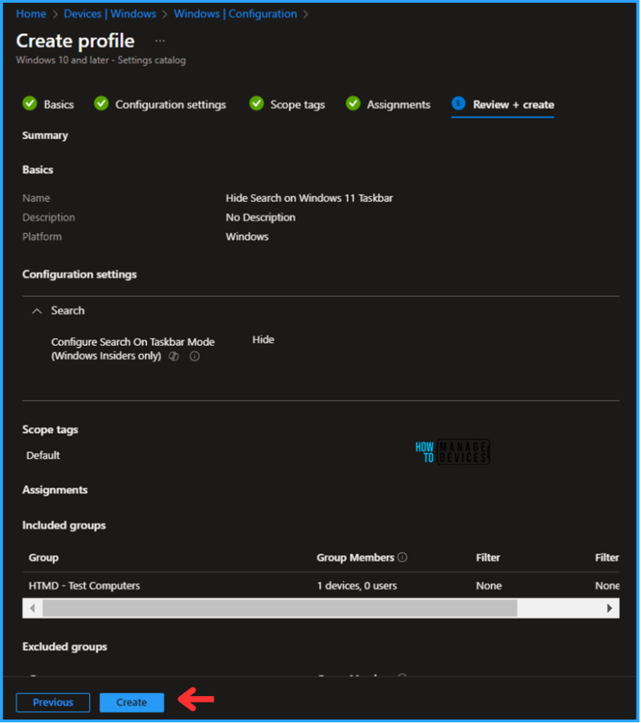The height and width of the screenshot is (723, 641).
Task: Click the Filter column header next to Group Members
Action: click(488, 558)
